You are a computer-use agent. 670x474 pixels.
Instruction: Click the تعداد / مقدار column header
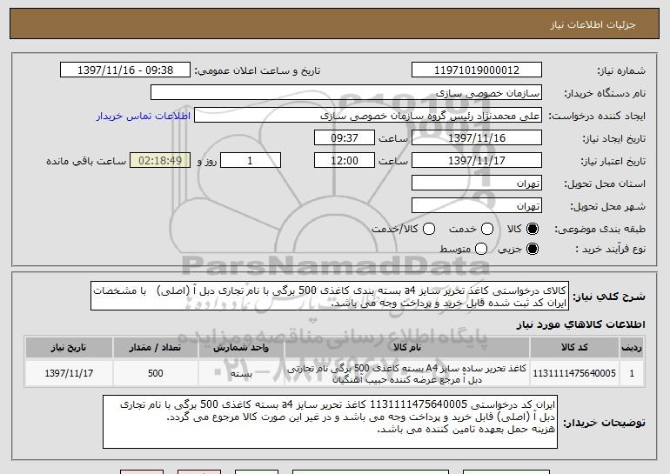155,348
